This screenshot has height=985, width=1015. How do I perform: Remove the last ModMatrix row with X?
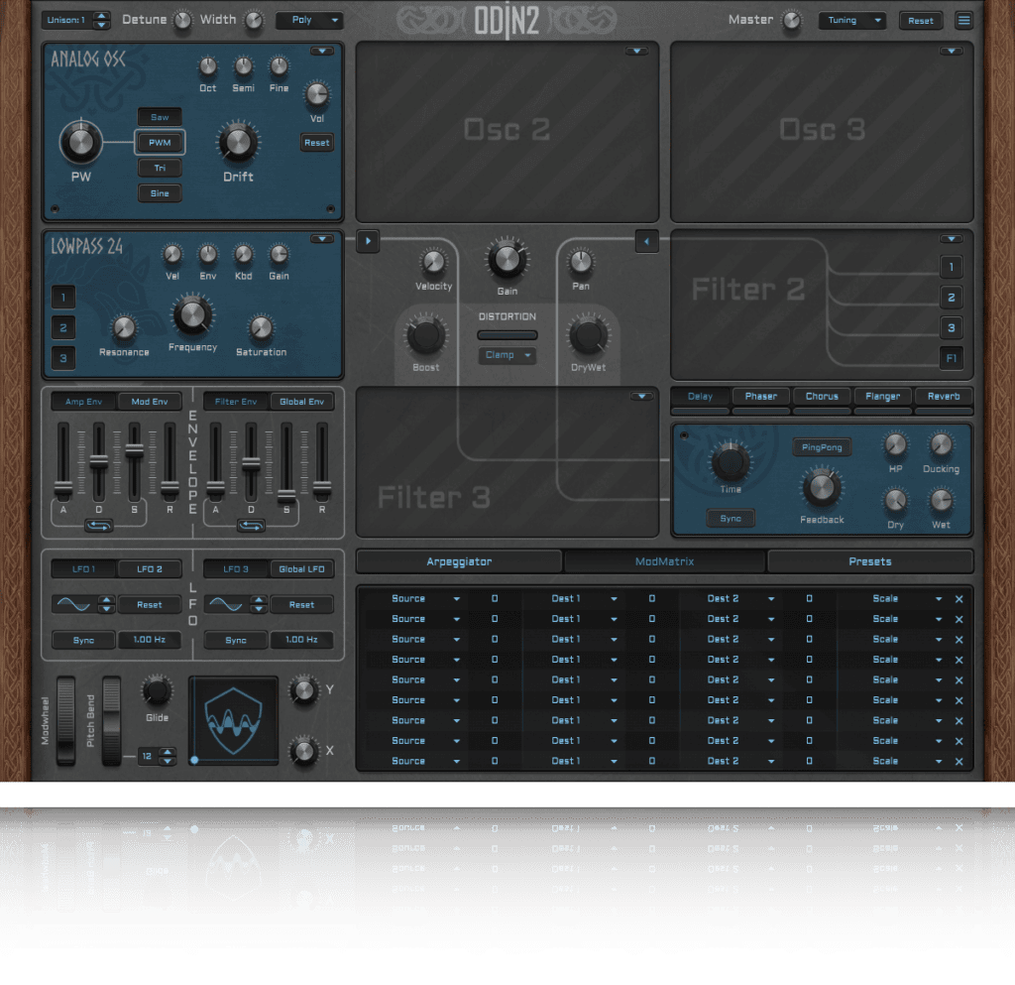pos(959,762)
